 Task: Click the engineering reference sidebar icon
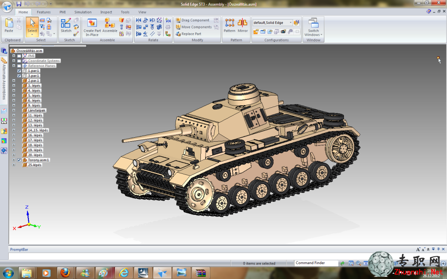click(4, 150)
